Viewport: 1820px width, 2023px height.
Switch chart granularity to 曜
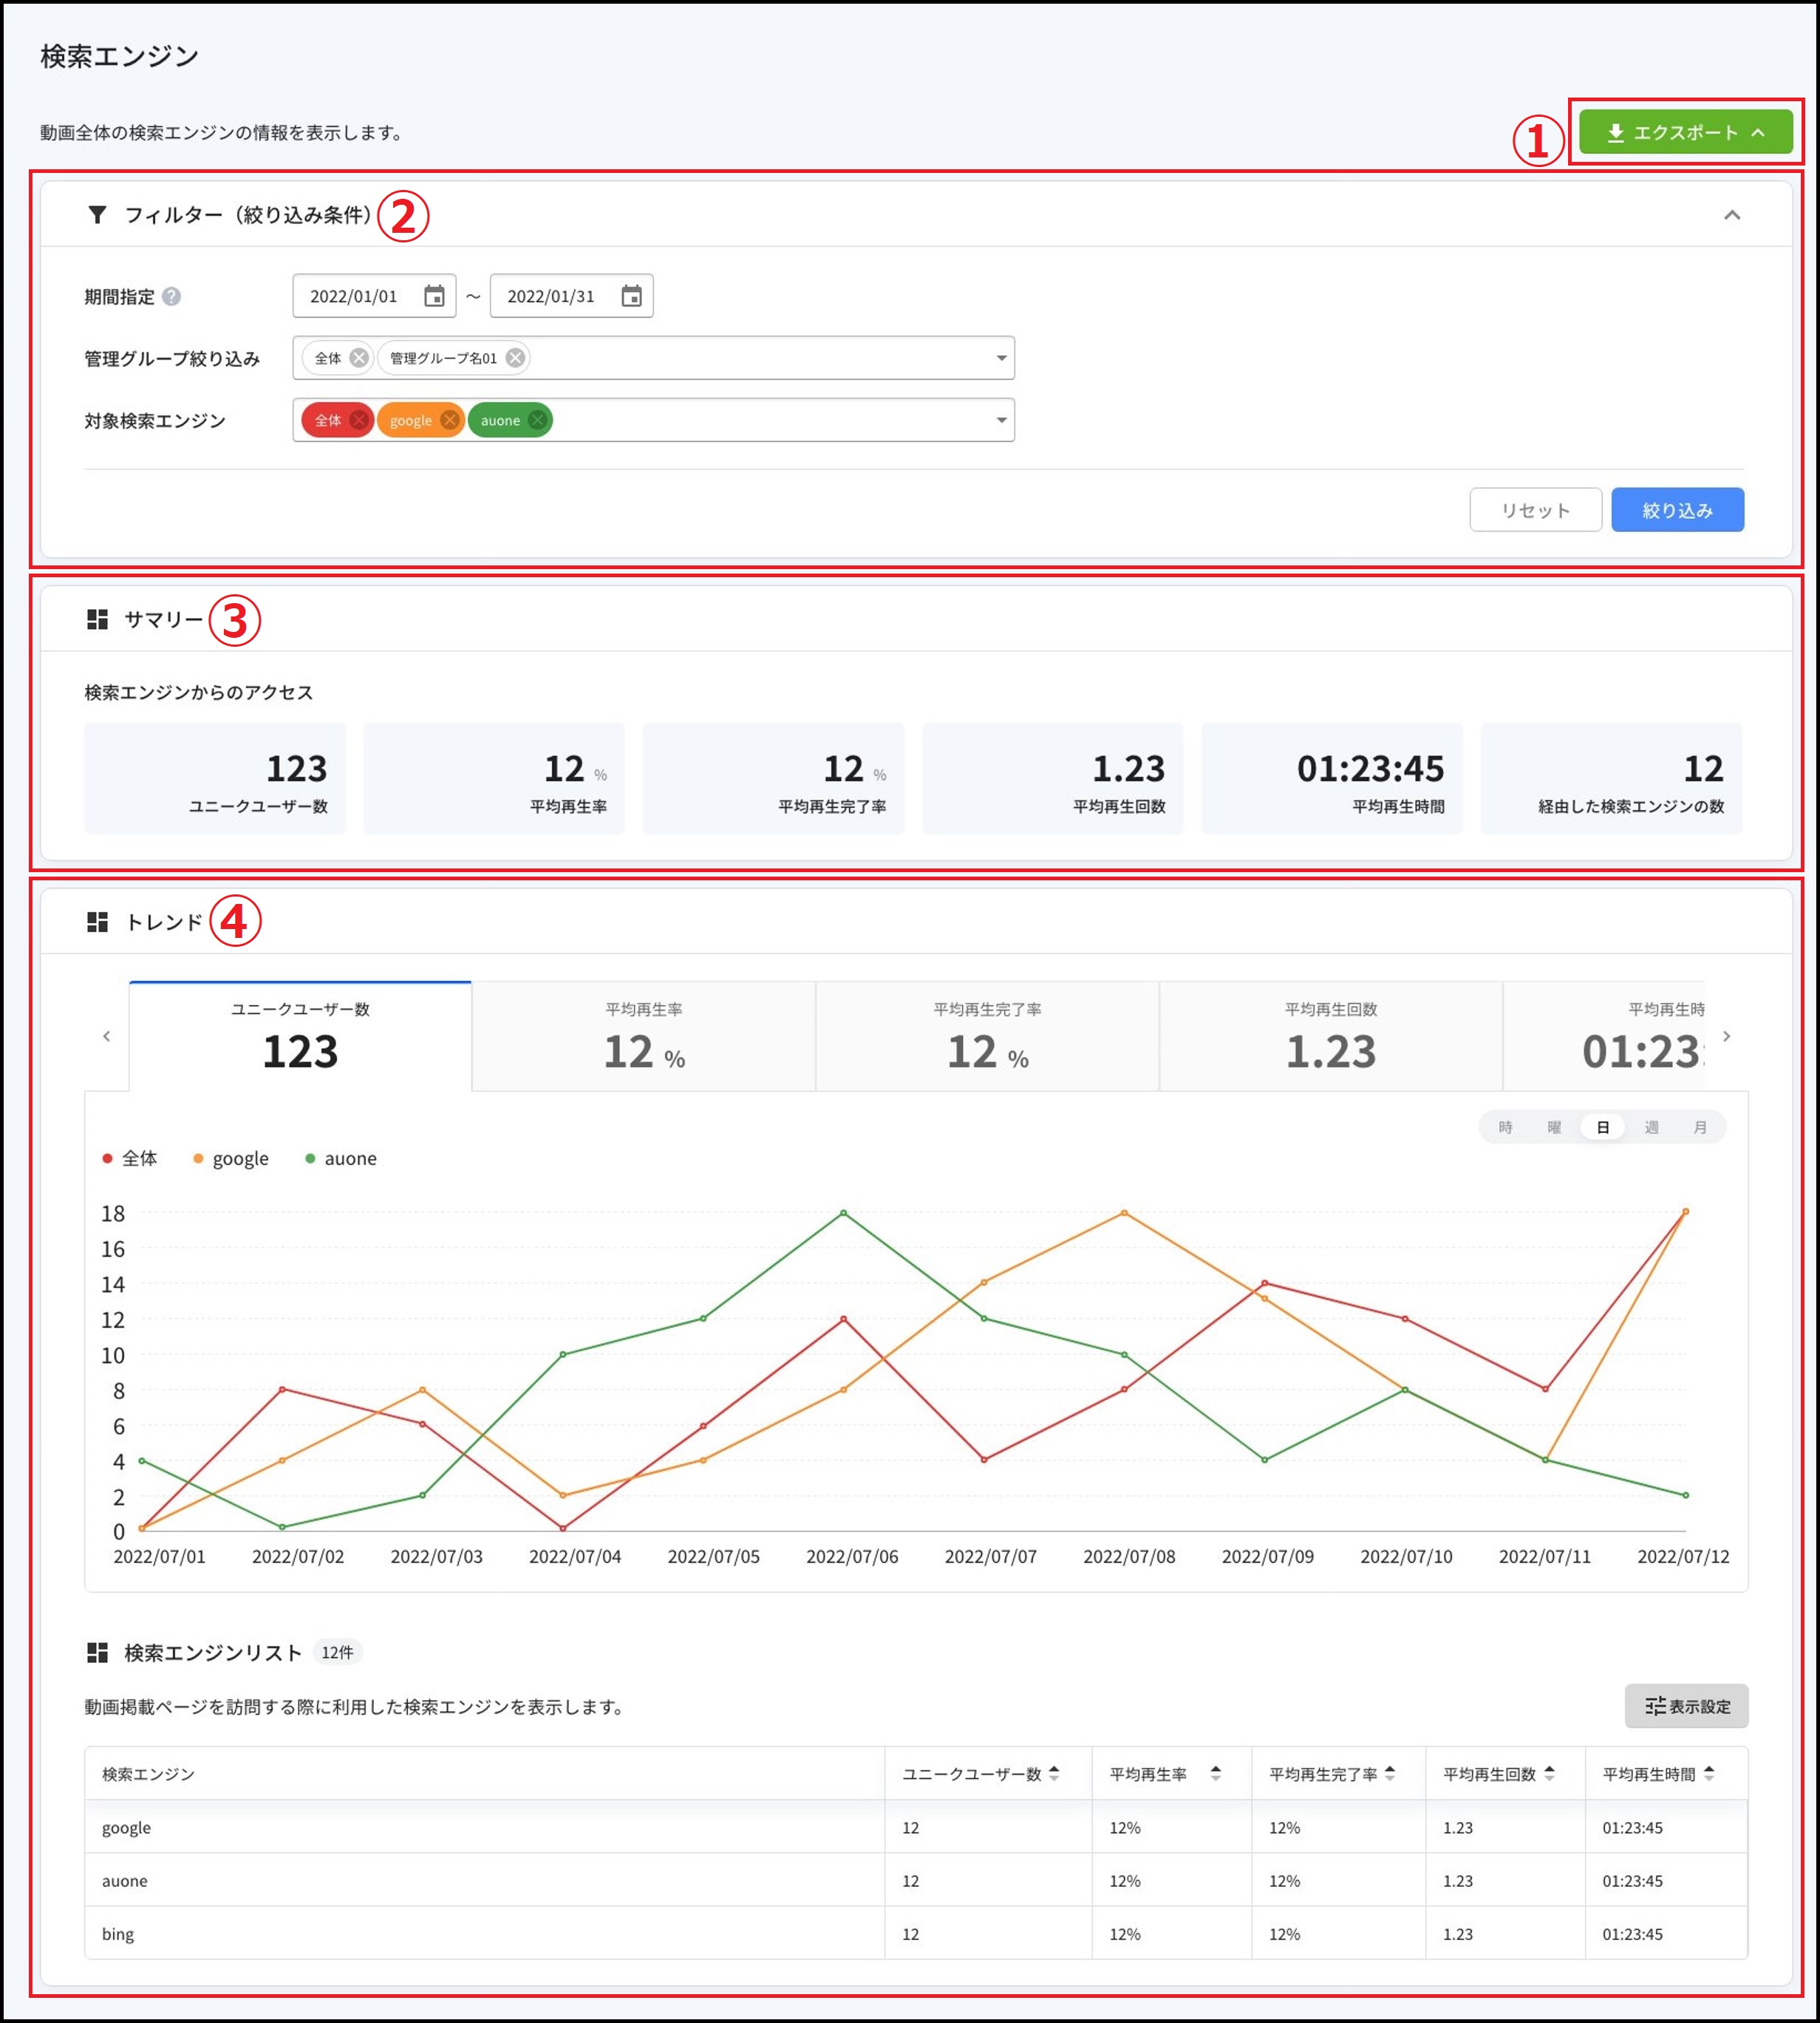1554,1127
